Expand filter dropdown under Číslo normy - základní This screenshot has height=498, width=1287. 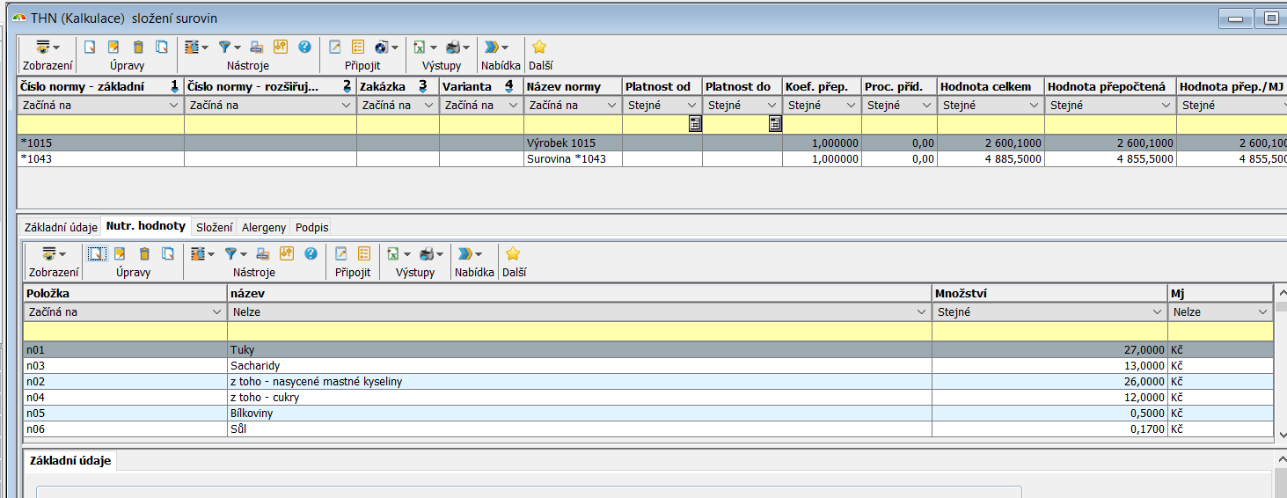(173, 106)
